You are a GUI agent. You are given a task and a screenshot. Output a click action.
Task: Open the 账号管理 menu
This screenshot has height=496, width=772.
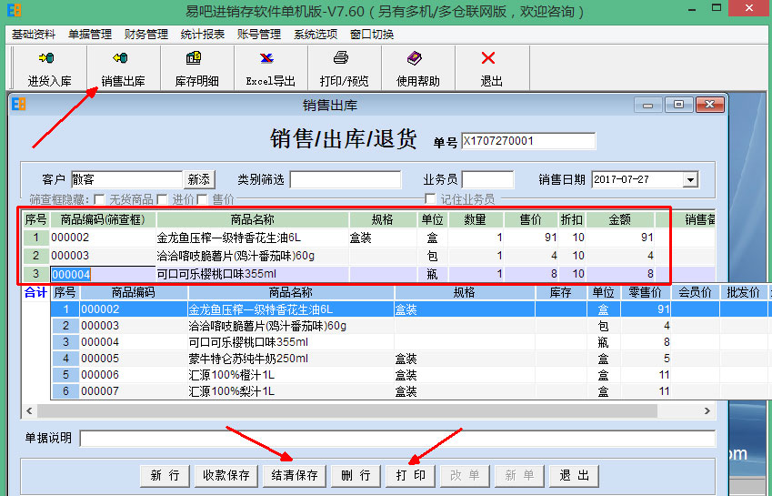259,35
